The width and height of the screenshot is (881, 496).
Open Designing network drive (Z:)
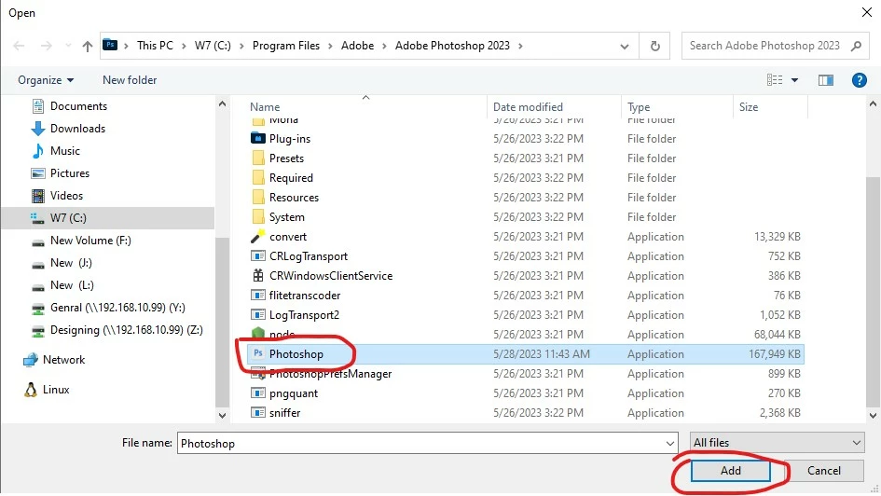tap(127, 330)
